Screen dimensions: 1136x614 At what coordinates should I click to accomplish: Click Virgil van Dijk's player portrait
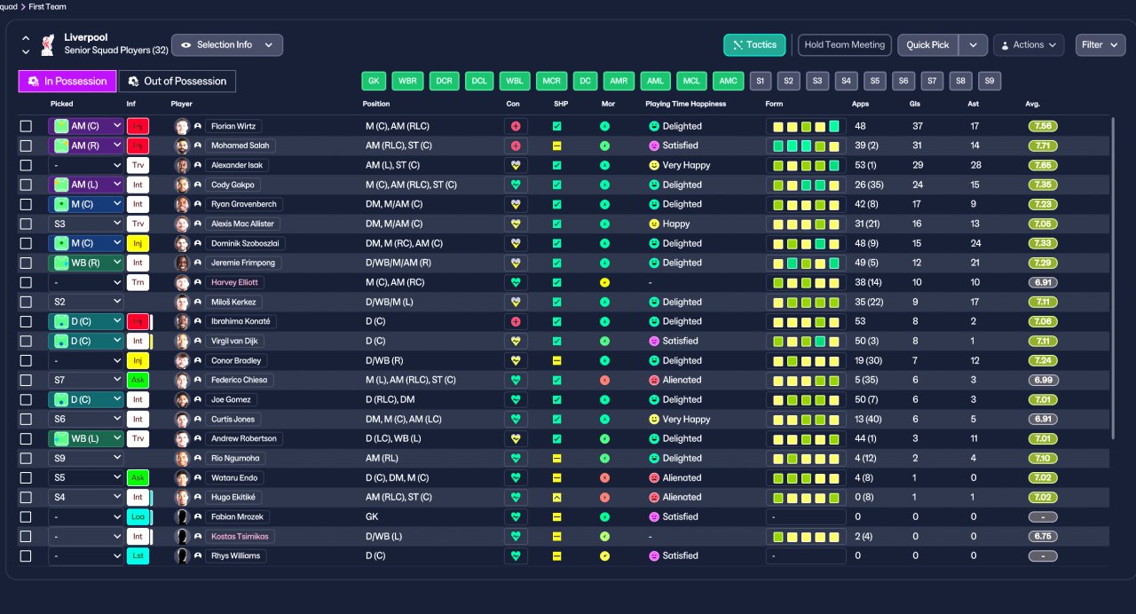point(182,341)
